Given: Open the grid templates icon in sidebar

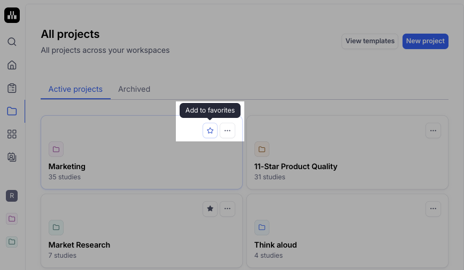Looking at the screenshot, I should coord(12,134).
